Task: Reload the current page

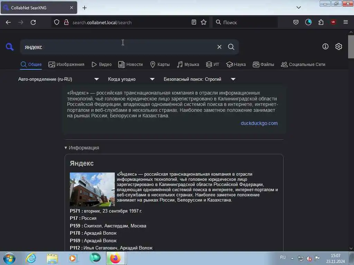Action: point(33,22)
